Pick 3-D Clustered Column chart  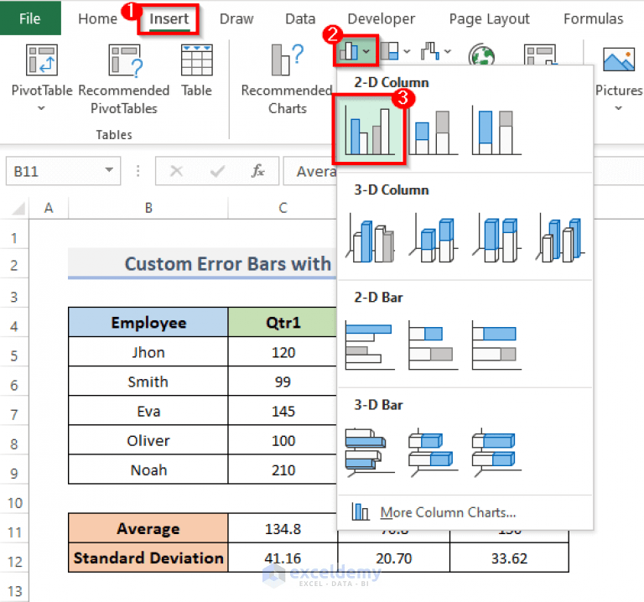[x=371, y=238]
